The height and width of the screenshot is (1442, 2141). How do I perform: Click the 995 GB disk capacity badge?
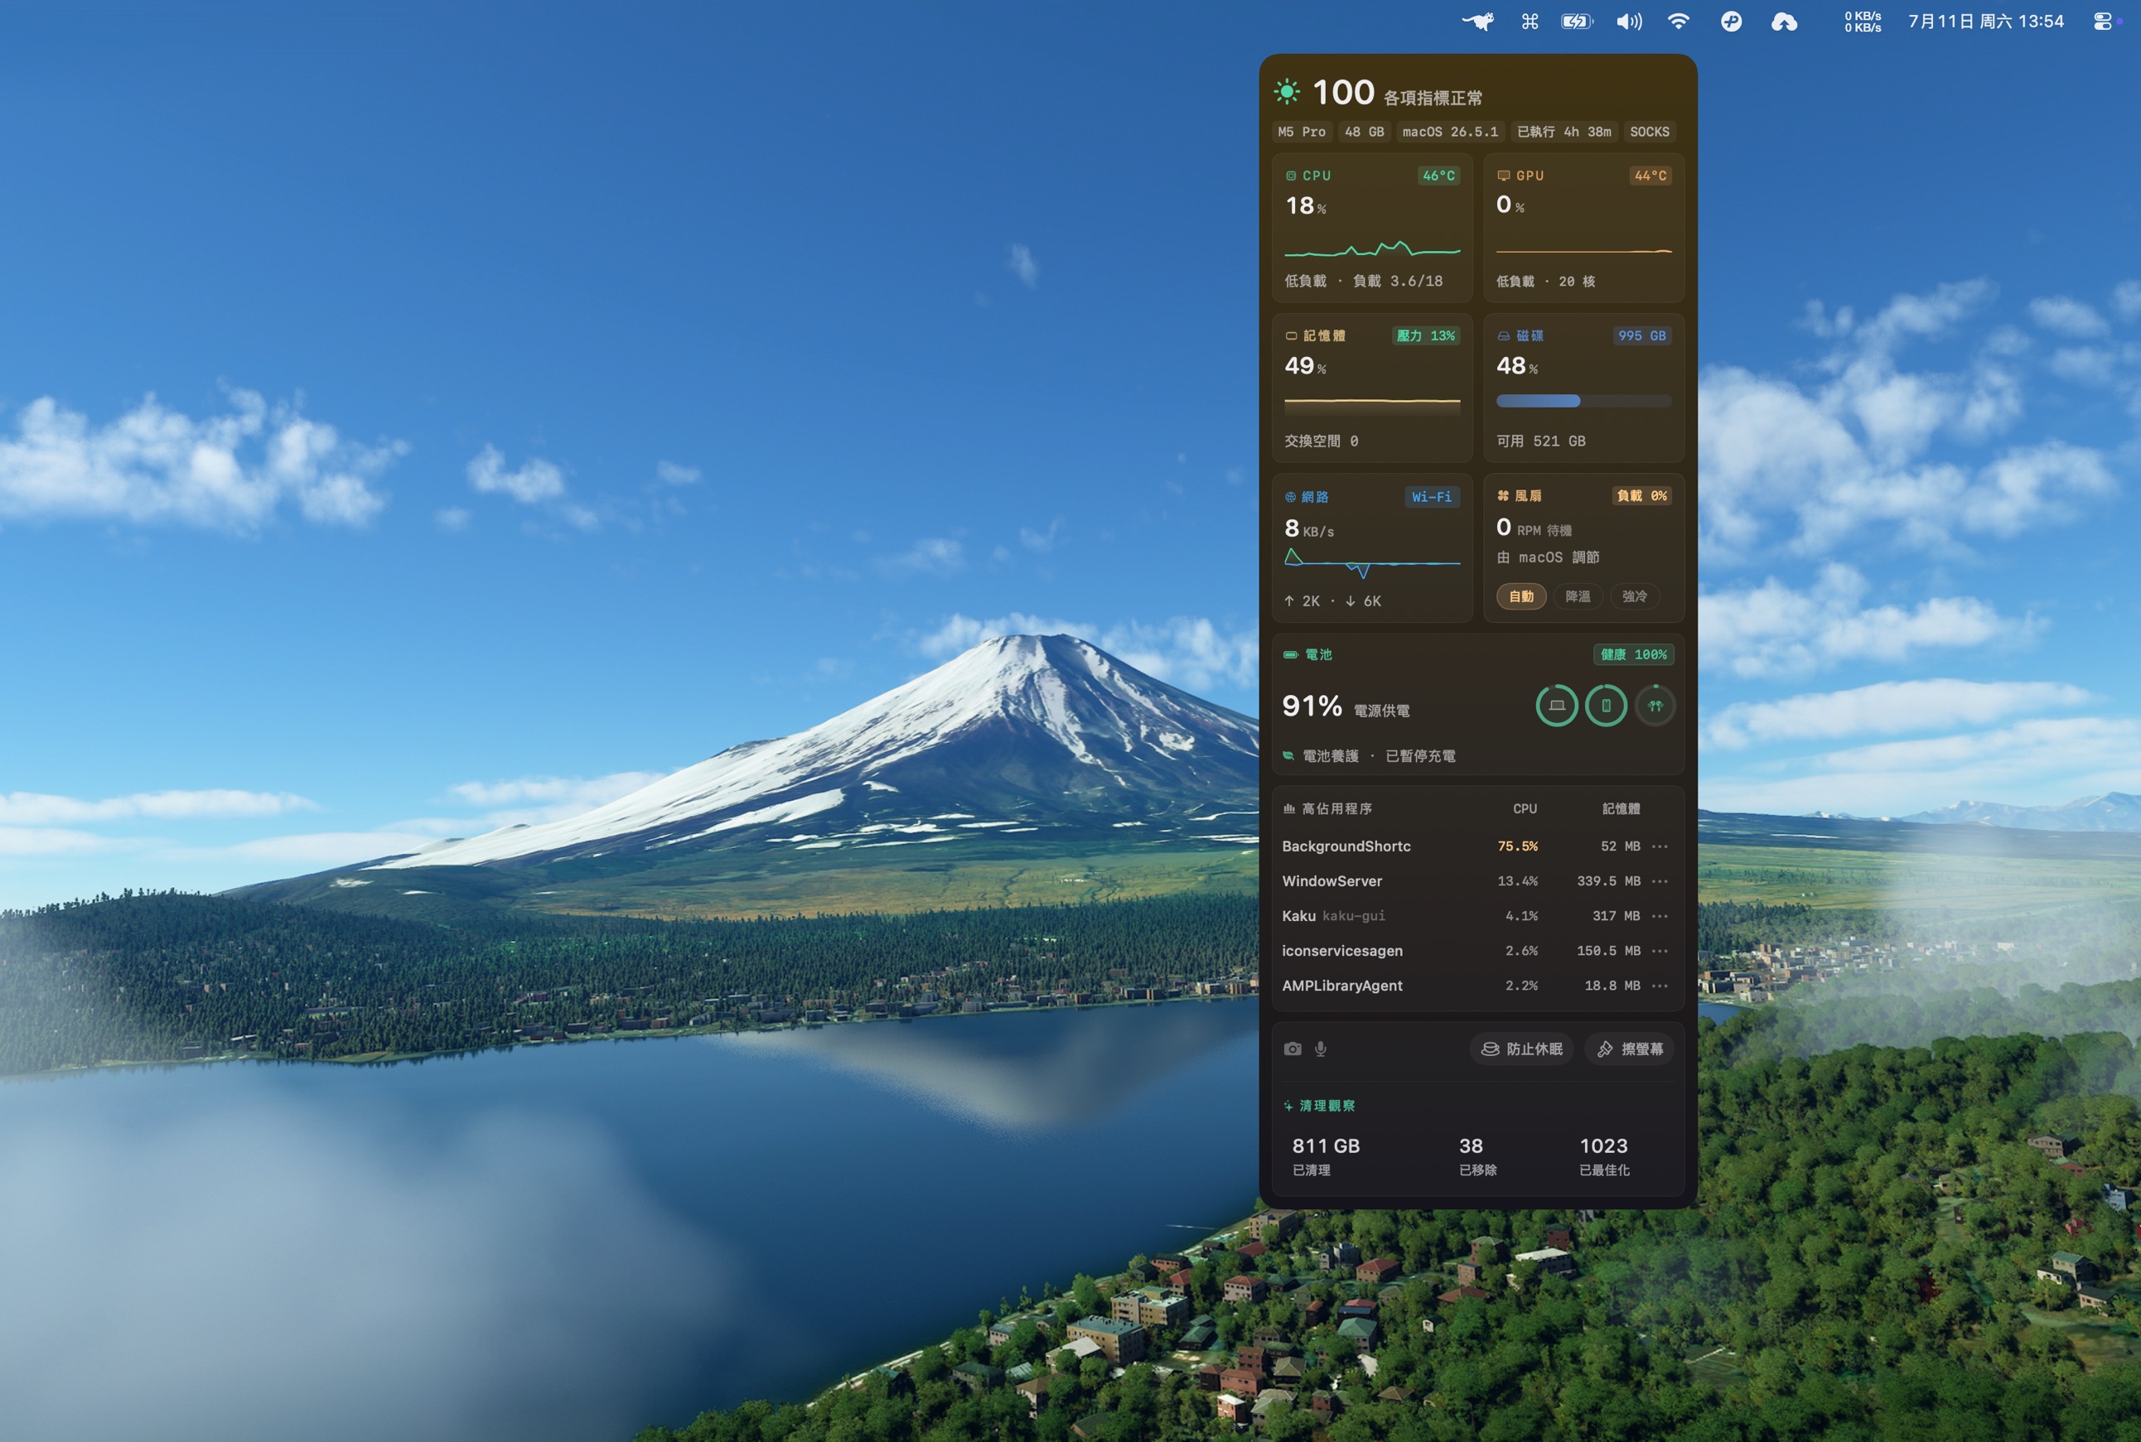(1641, 335)
